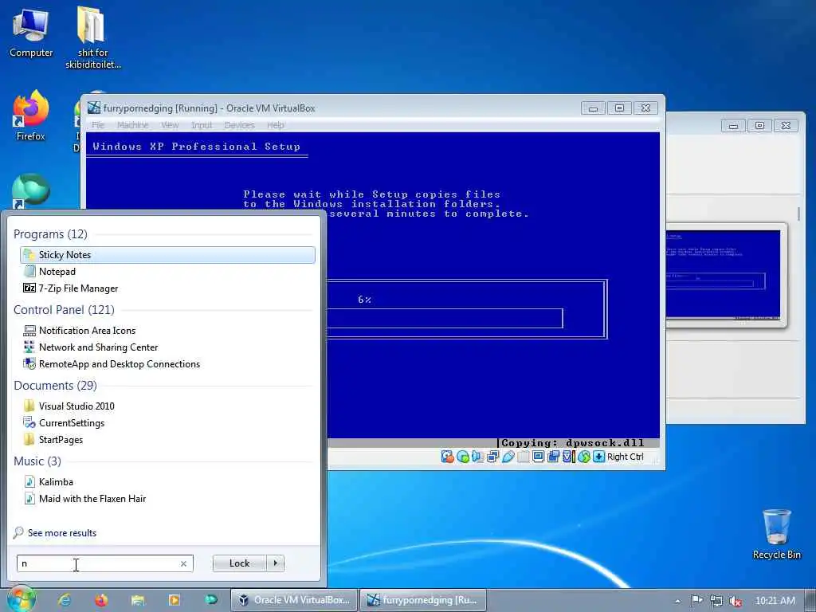Click the recording overlapping-screens icon in VM status bar
The width and height of the screenshot is (816, 612).
[553, 457]
